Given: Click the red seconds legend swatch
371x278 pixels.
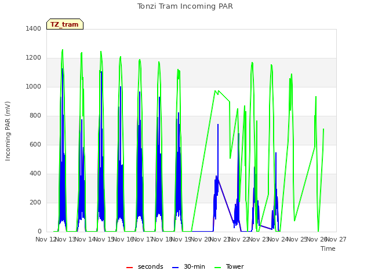Looking at the screenshot, I should [129, 268].
